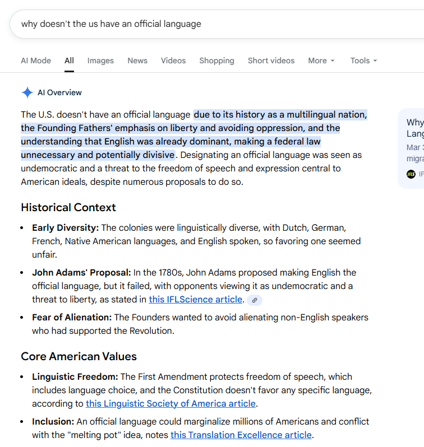Open the News tab
424x447 pixels.
click(137, 60)
